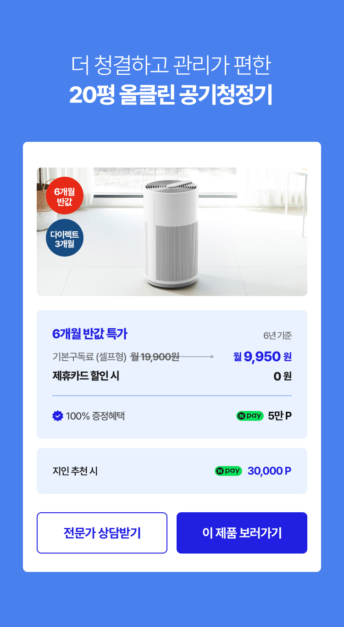Open the air purifier product image
This screenshot has height=627, width=344.
coord(172,232)
